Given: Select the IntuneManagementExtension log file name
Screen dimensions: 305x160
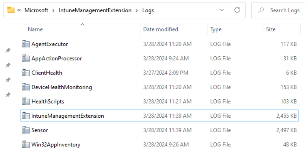Looking at the screenshot, I should pos(68,116).
